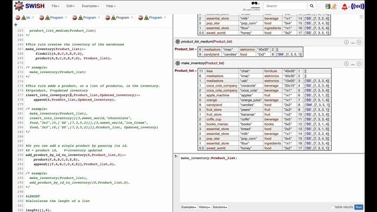377x212 pixels.
Task: Open the File menu
Action: [x=55, y=6]
